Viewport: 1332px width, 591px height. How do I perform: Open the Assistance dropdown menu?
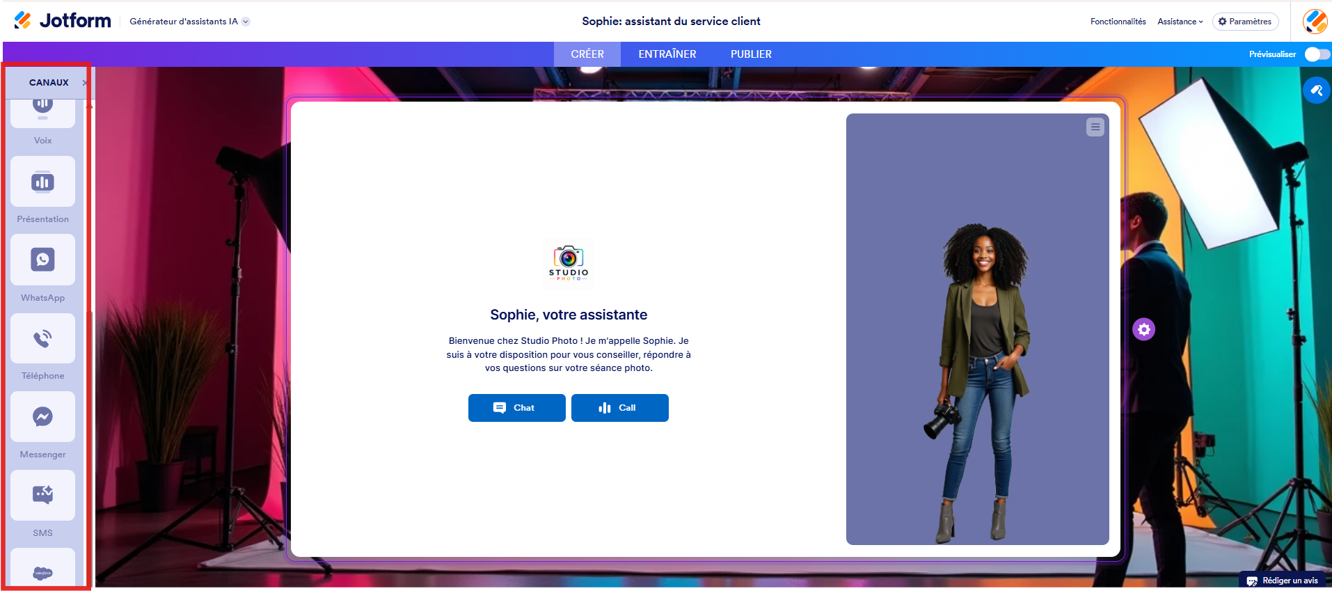click(x=1180, y=22)
